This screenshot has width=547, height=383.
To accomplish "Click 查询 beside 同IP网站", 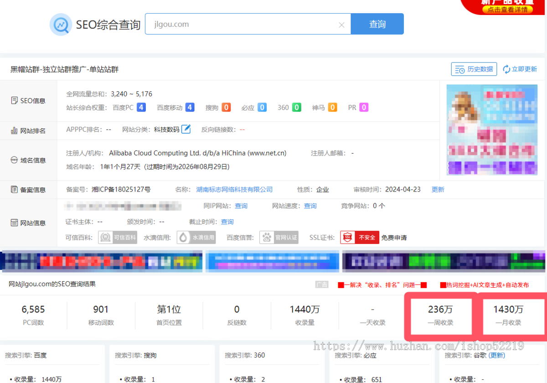I will point(241,206).
